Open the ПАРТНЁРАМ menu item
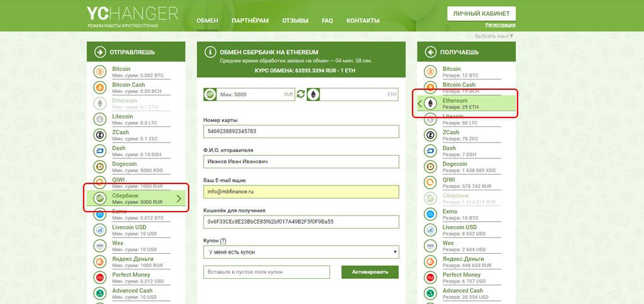Screen dimensions: 644x304 [250, 21]
